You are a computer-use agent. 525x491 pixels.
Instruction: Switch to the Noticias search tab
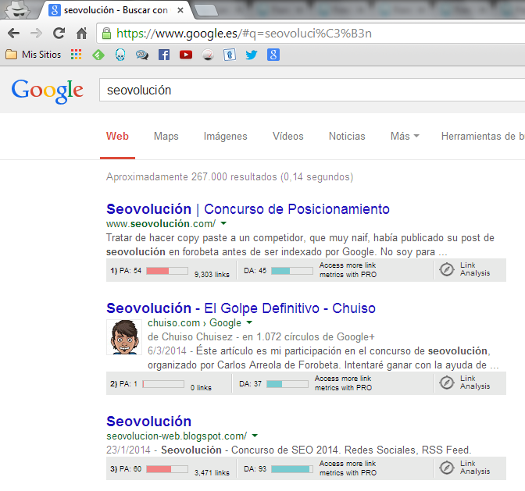click(x=347, y=136)
